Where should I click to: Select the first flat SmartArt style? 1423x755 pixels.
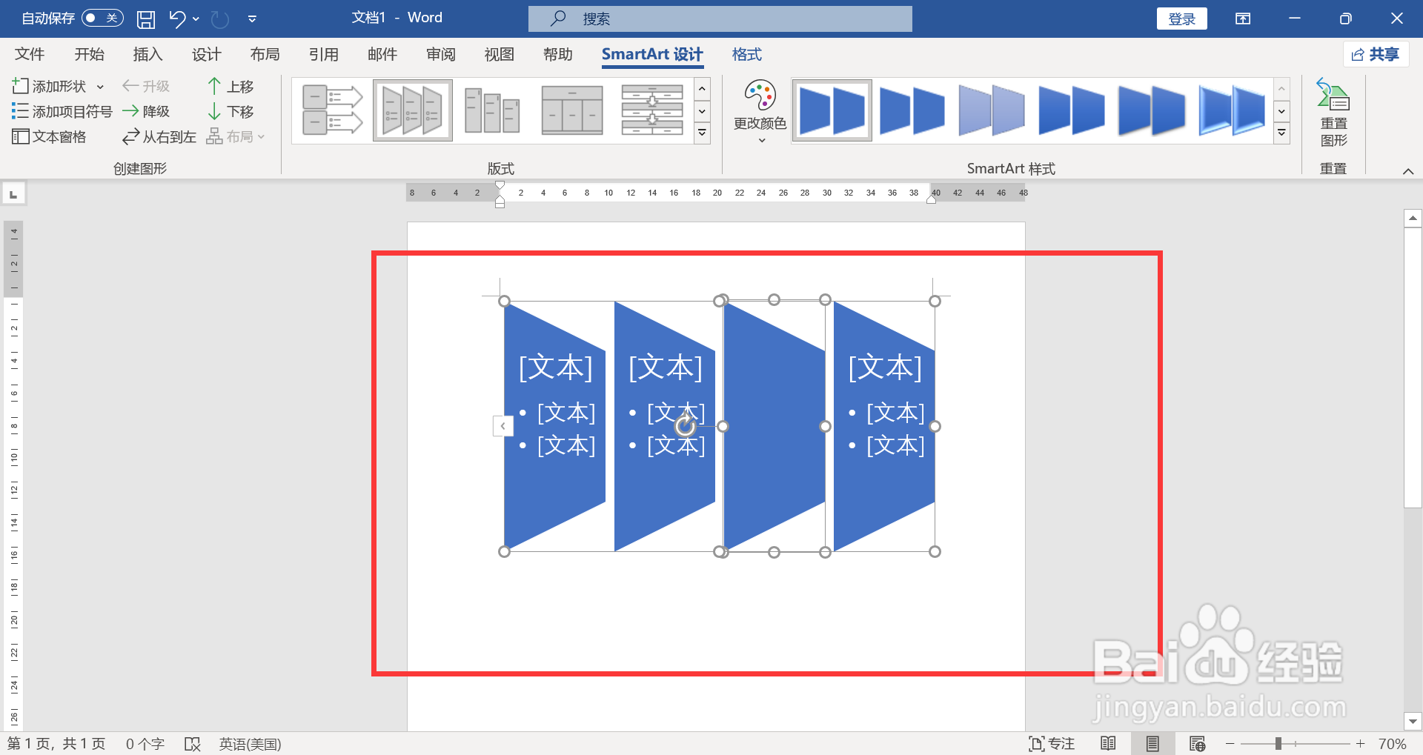click(x=832, y=110)
